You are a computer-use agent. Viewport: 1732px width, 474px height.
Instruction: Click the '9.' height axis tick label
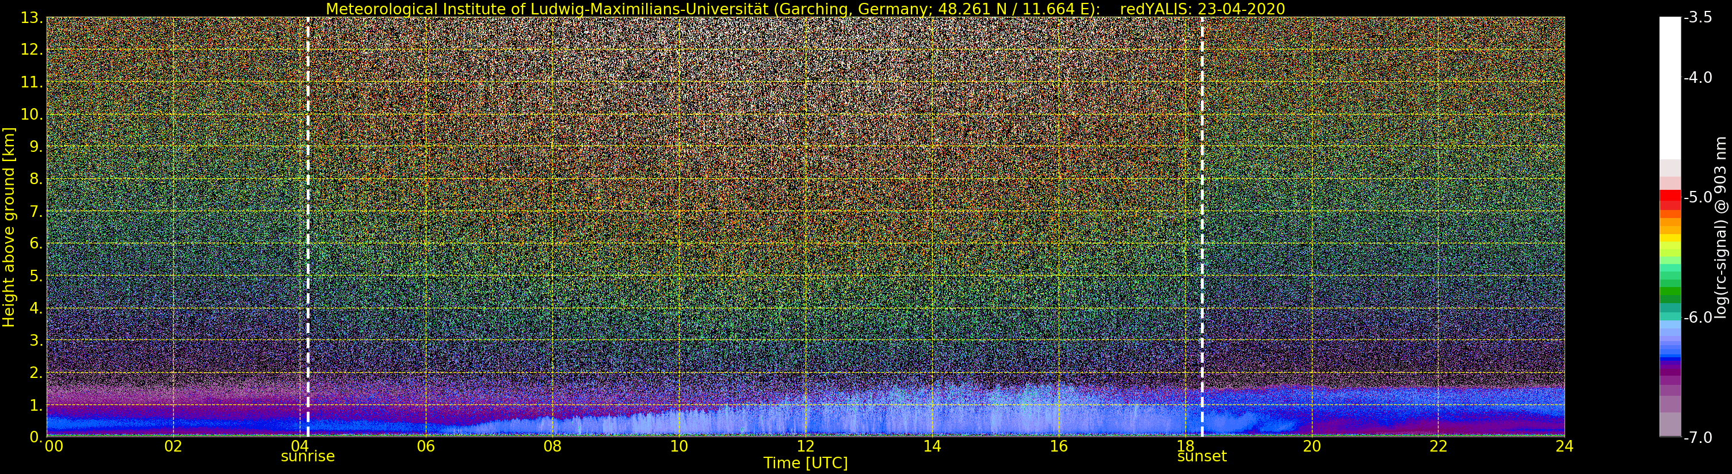(x=36, y=147)
